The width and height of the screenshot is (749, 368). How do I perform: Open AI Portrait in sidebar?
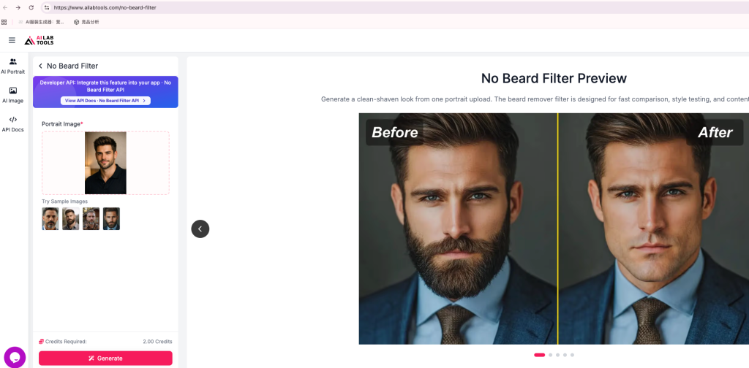(x=13, y=66)
